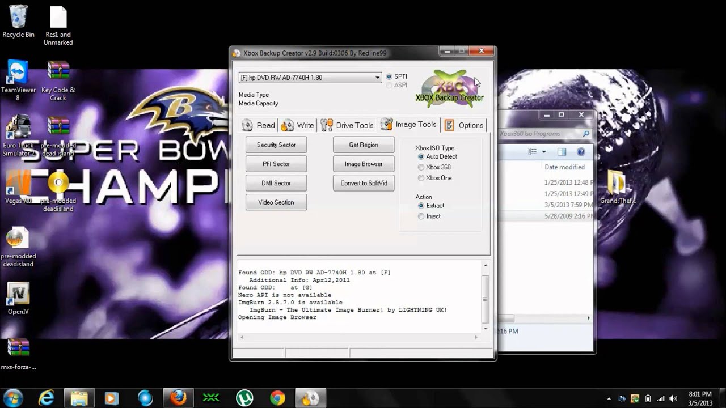The width and height of the screenshot is (726, 408).
Task: Select the Xbox 360 ISO type
Action: (421, 167)
